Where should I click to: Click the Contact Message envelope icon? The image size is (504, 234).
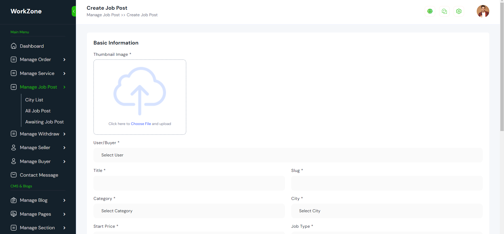14,175
